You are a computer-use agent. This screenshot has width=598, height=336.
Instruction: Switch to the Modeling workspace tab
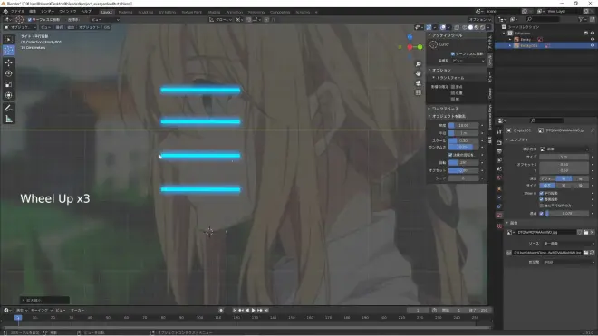pos(125,12)
